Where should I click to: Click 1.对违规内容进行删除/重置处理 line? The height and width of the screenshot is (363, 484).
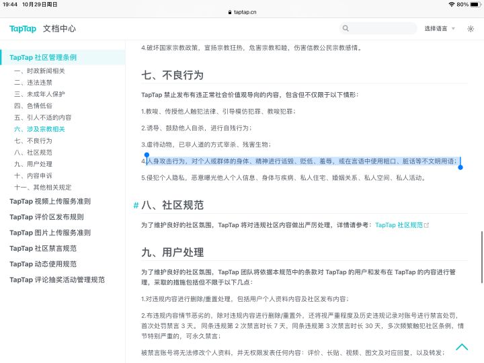click(245, 299)
